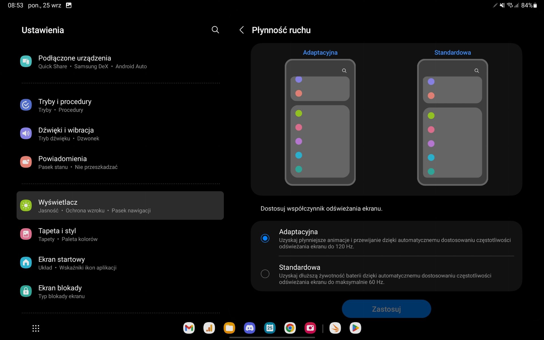
Task: Click the 'pon., 25 wrz' date
Action: tap(44, 5)
